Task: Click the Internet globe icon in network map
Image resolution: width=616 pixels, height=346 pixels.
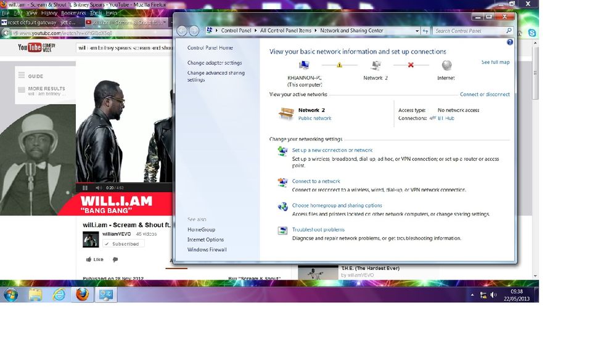Action: coord(446,65)
